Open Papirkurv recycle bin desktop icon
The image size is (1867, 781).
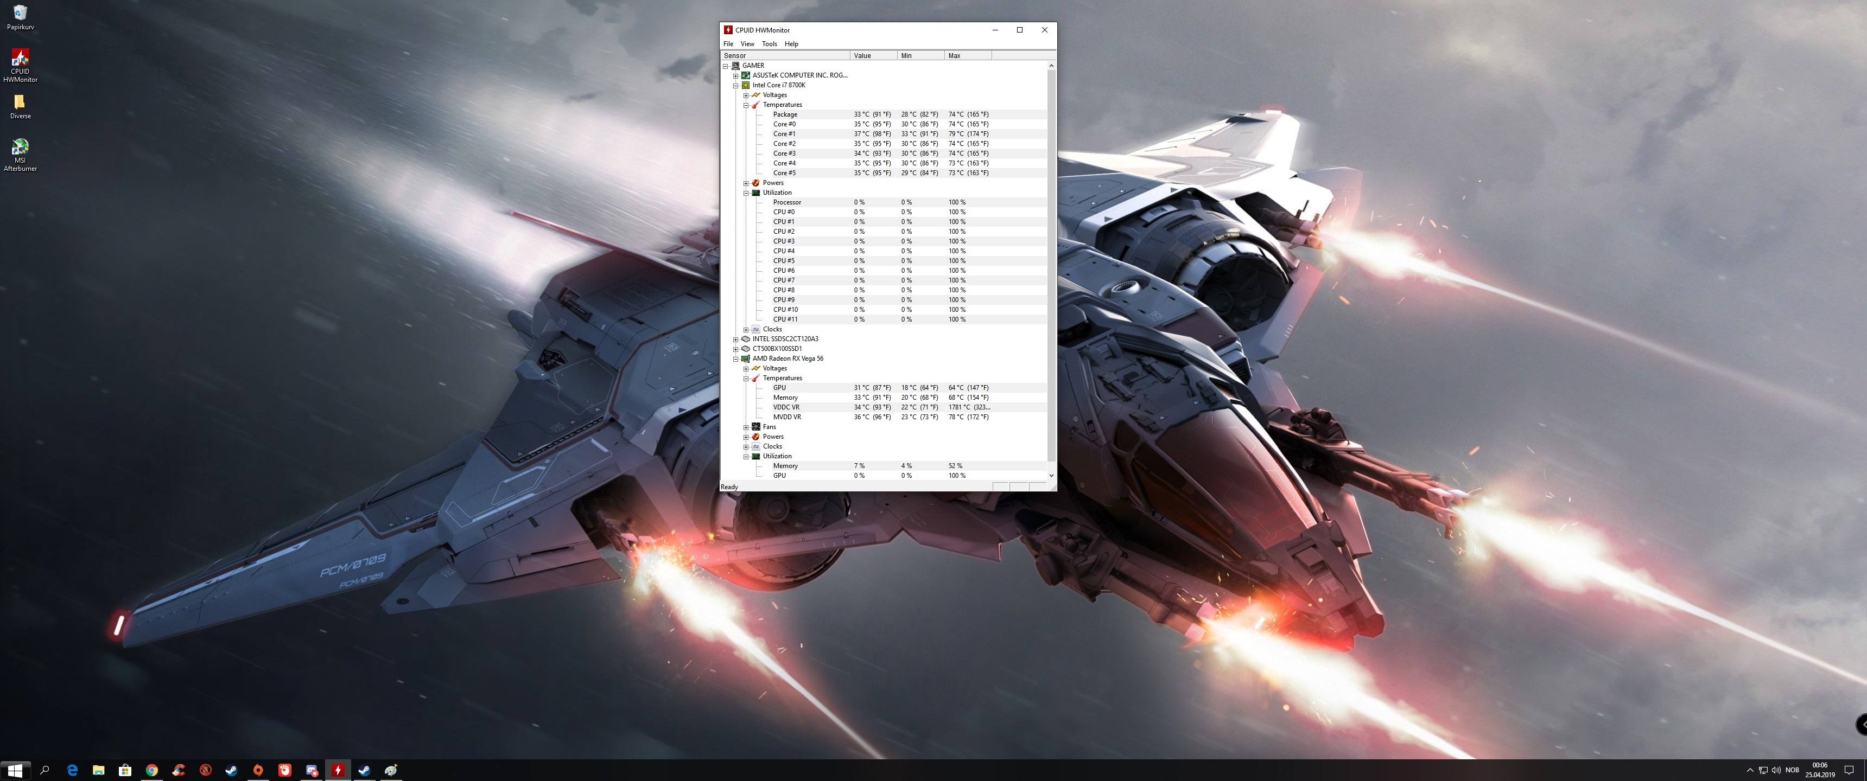(20, 17)
